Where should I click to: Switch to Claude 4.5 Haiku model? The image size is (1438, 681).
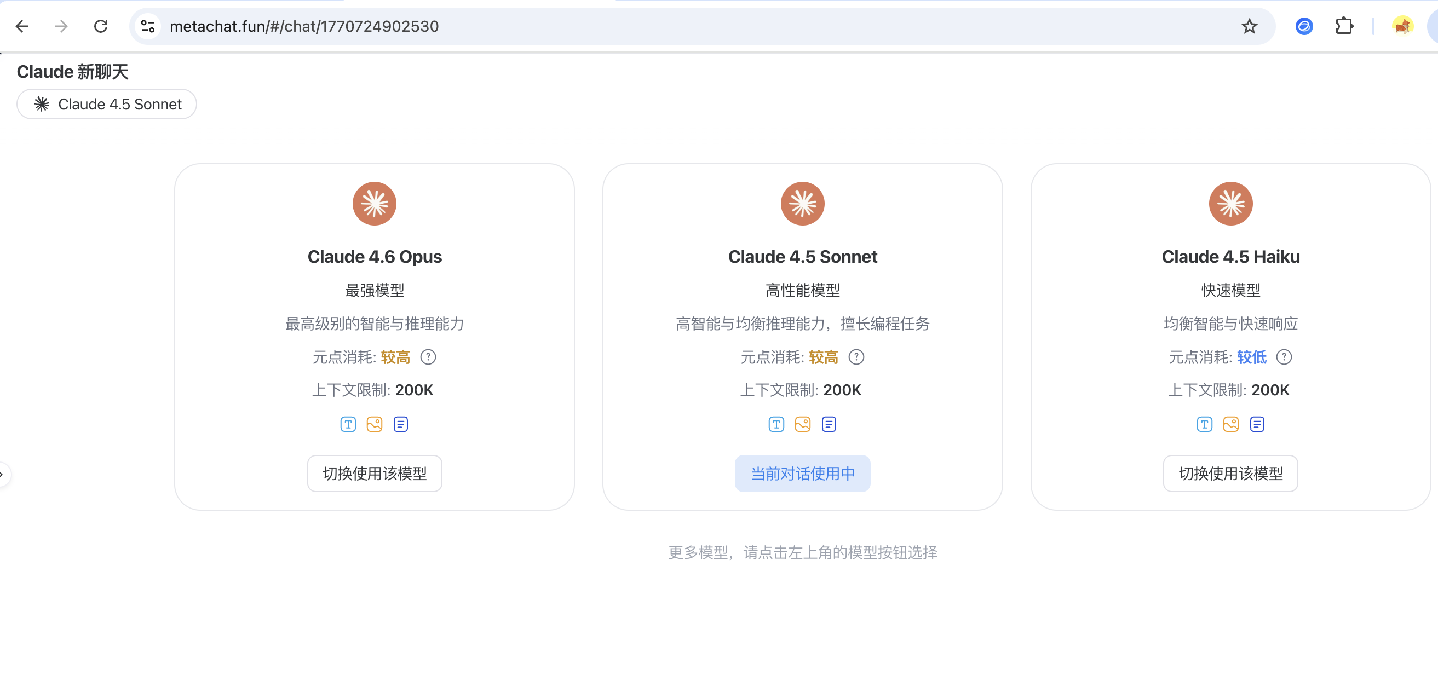[x=1230, y=474]
